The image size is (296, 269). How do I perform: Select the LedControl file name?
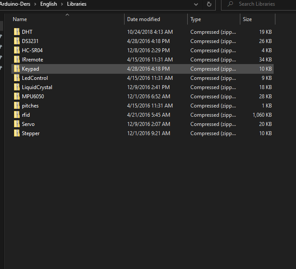(35, 78)
